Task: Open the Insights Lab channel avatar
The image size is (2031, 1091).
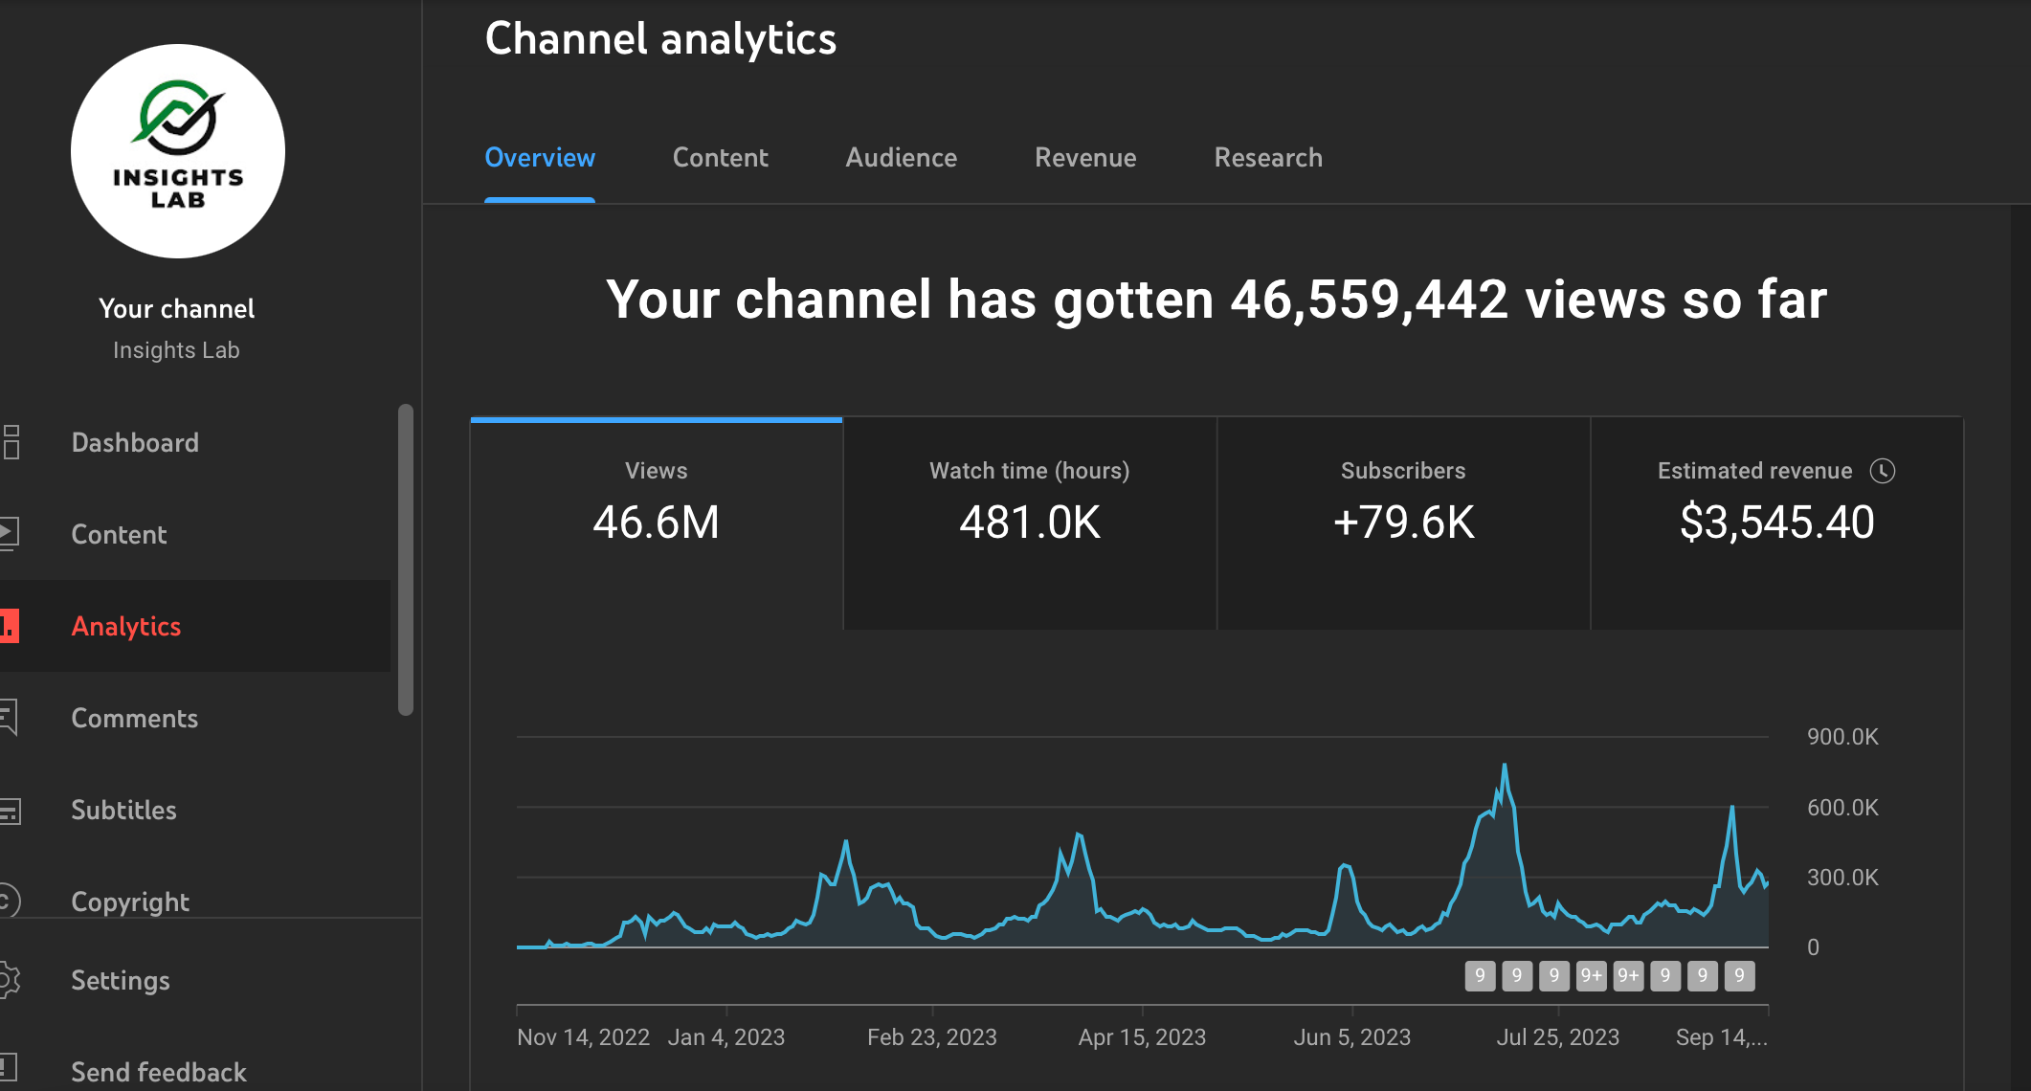Action: [x=178, y=151]
